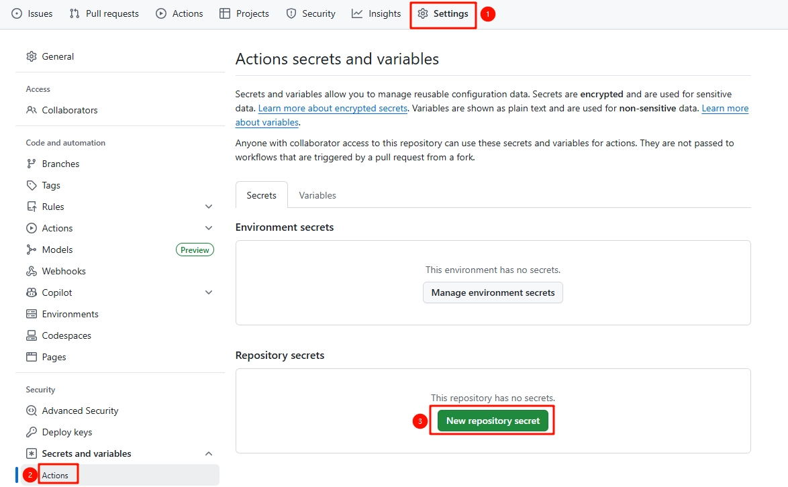788x487 pixels.
Task: Expand the Rules sidebar section
Action: (209, 207)
